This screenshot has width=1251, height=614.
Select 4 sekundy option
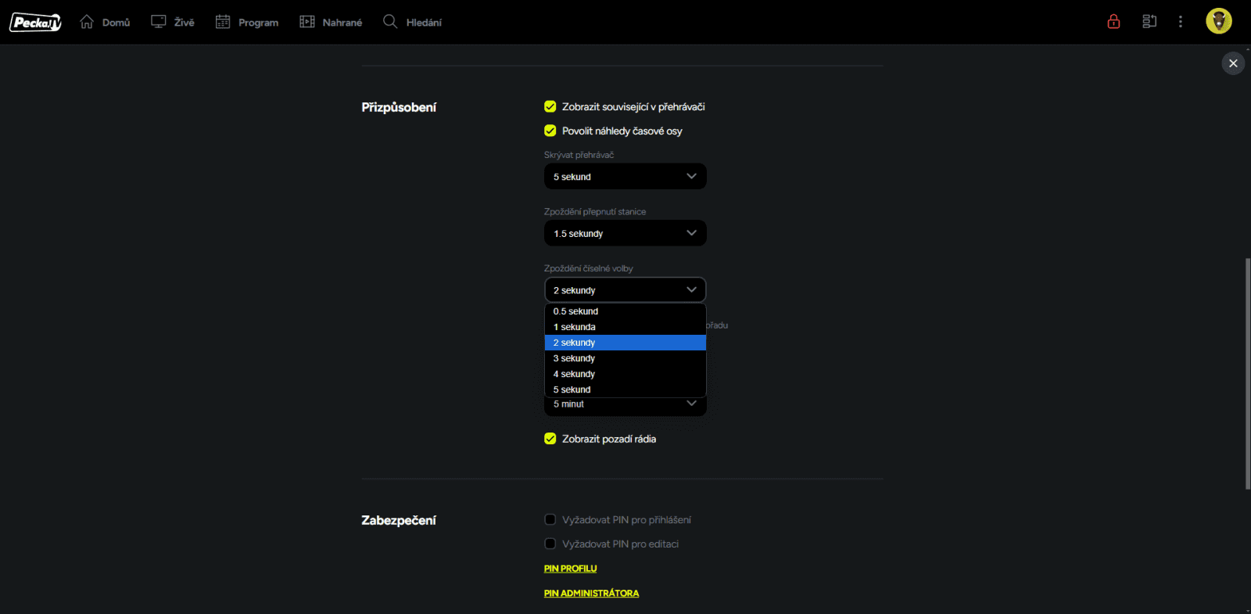click(625, 374)
